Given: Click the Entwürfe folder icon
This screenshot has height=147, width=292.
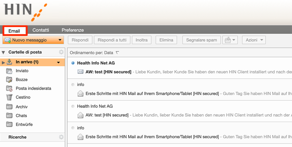Looking at the screenshot, I should point(9,124).
